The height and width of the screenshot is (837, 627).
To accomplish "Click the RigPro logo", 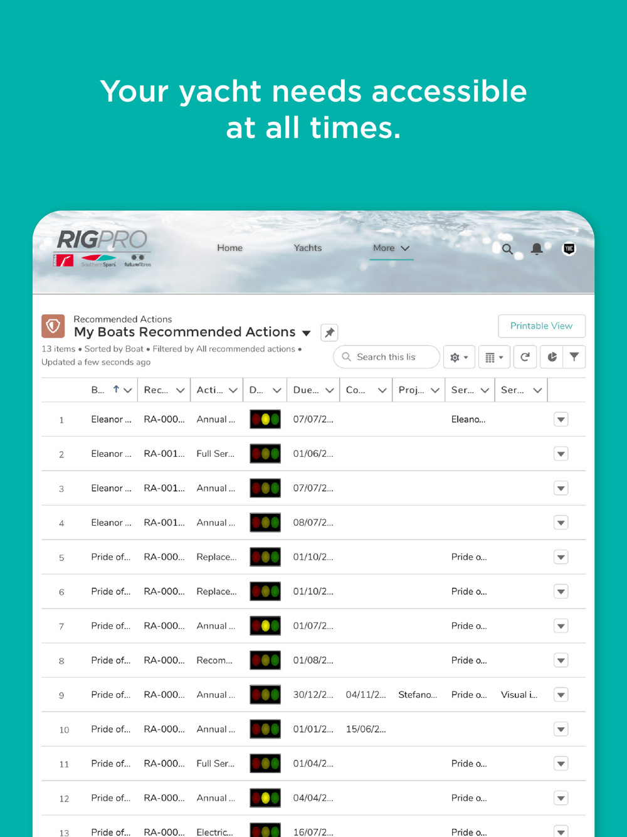I will pyautogui.click(x=103, y=248).
